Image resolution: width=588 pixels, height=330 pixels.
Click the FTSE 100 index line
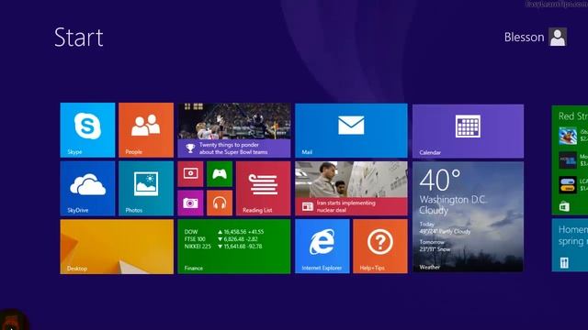pos(220,238)
